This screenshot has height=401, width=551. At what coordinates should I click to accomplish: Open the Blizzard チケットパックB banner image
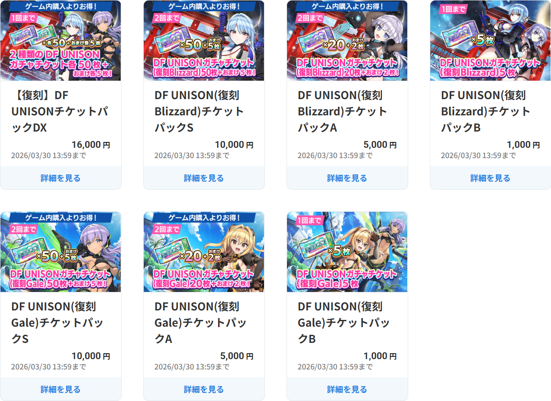(491, 41)
